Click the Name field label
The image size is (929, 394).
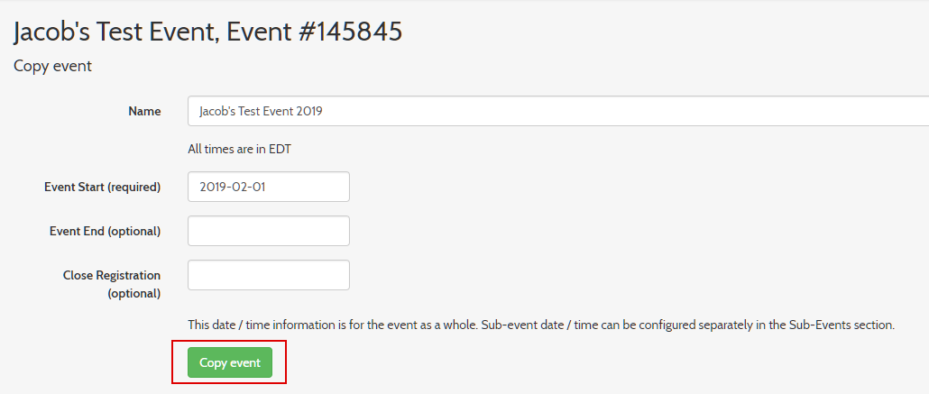click(144, 112)
